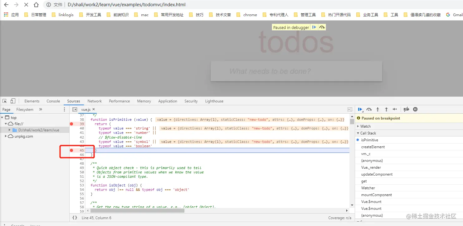Toggle the device toolbar icon

(x=13, y=101)
